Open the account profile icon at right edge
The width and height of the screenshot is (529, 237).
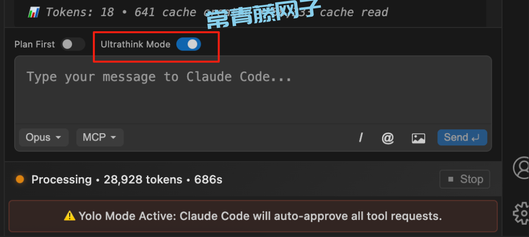click(521, 167)
